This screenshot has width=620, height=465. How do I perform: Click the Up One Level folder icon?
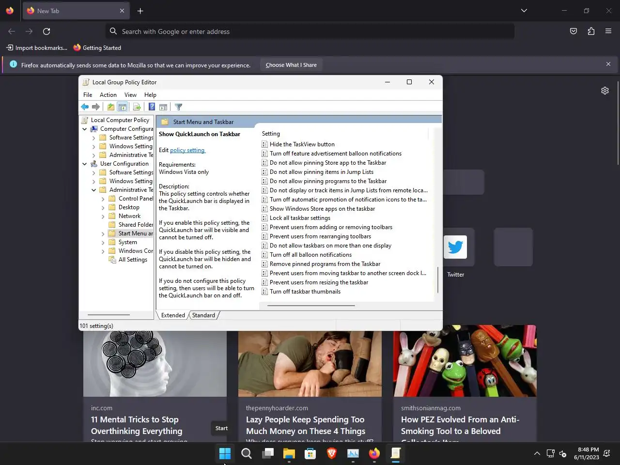point(111,107)
